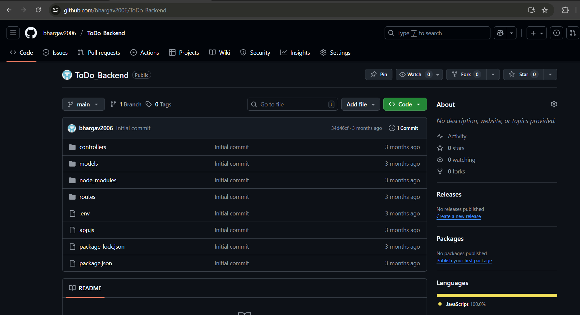Switch to the Wiki tab
This screenshot has width=580, height=315.
pos(219,53)
